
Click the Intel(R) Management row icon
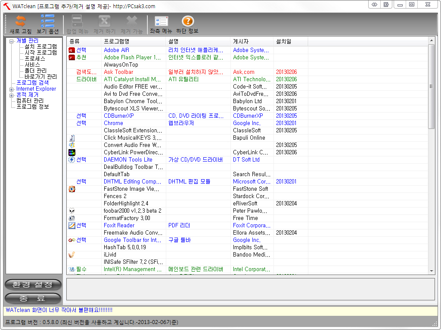pyautogui.click(x=72, y=269)
